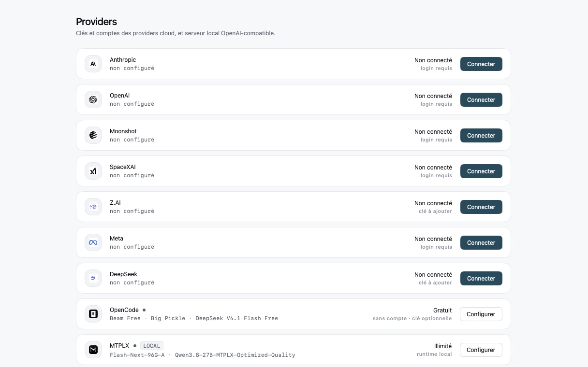
Task: Select the OpenAI provider name
Action: point(120,96)
